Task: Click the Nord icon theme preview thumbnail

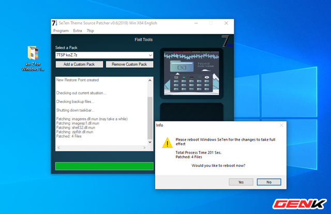Action: 191,73
